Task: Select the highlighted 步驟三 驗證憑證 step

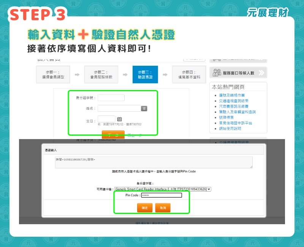Action: pos(145,74)
